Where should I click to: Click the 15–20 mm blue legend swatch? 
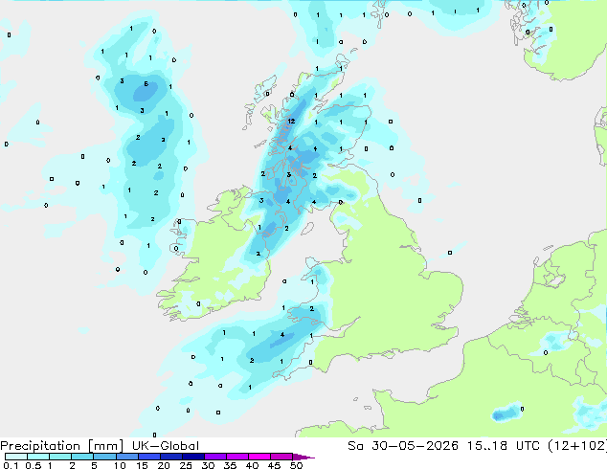point(148,457)
